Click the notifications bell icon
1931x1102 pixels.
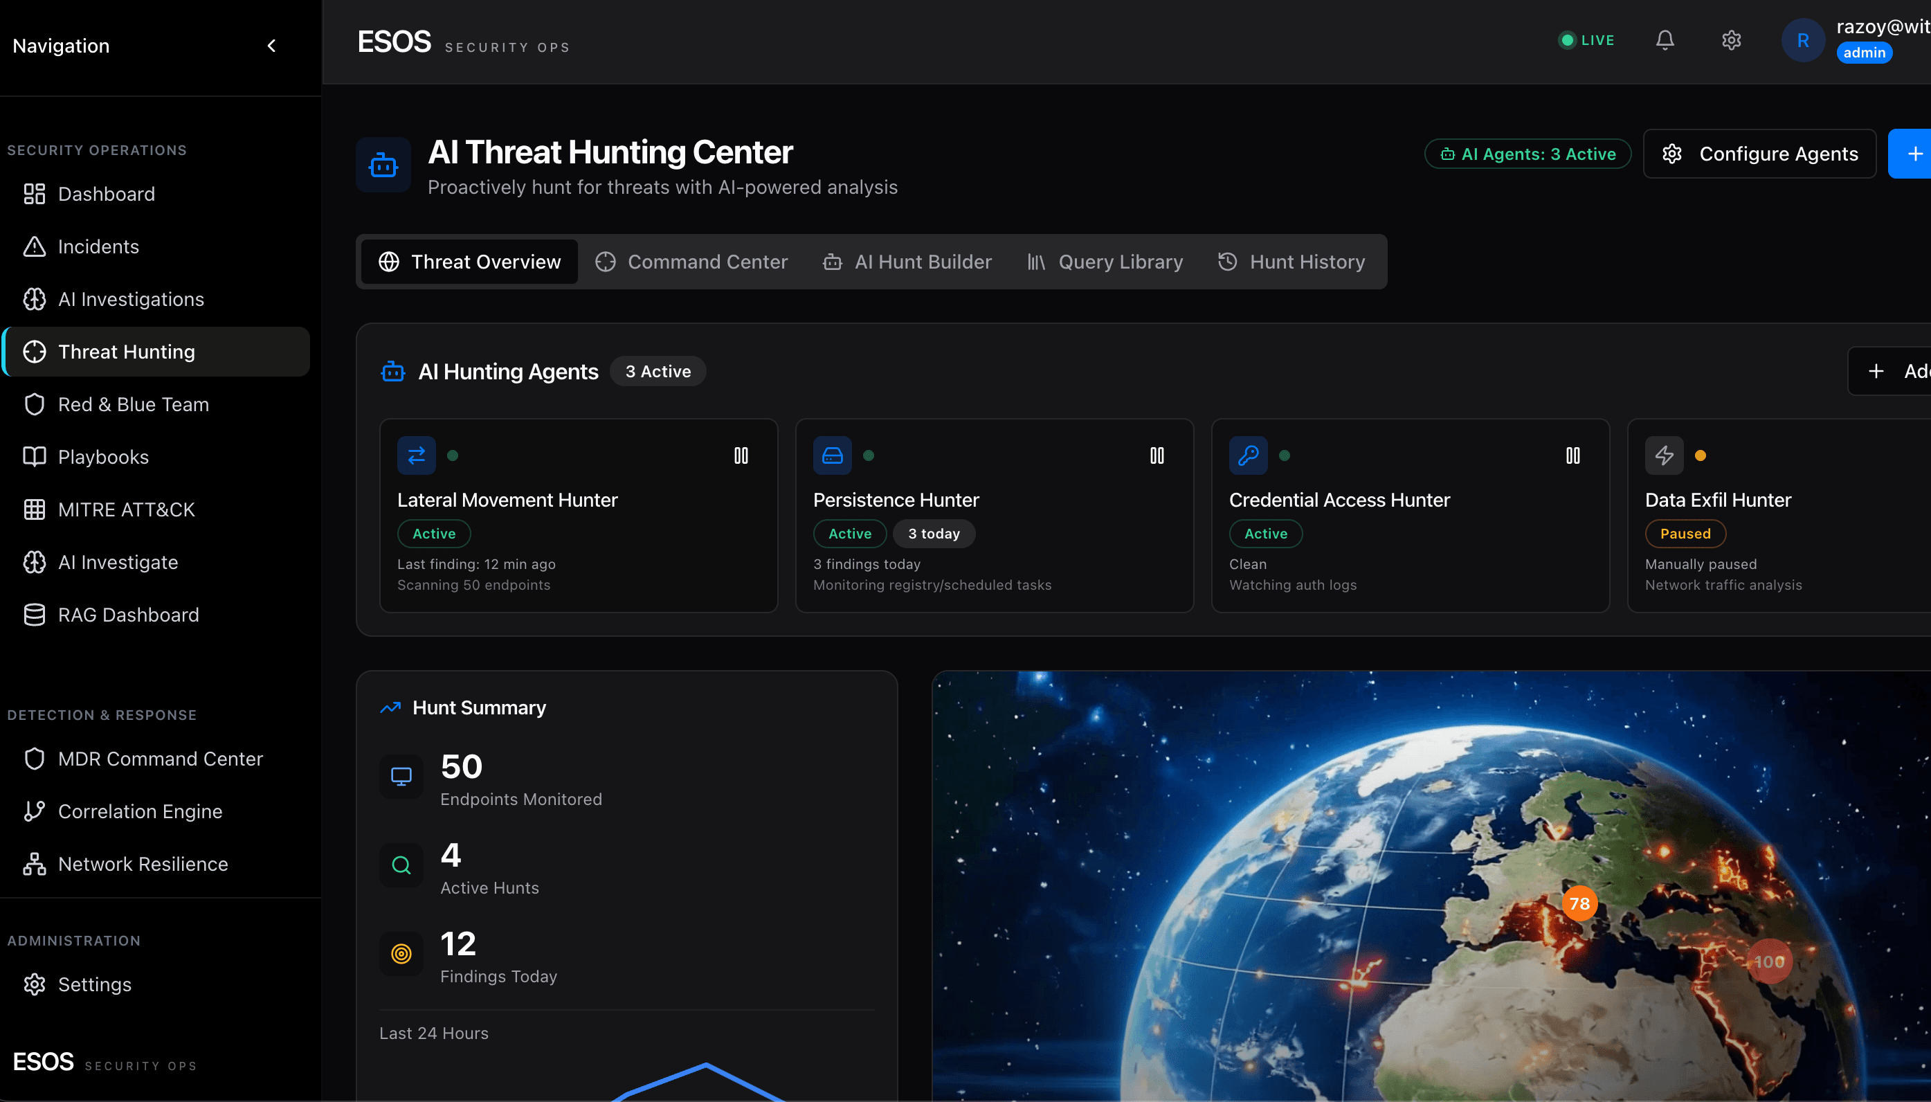(x=1665, y=40)
